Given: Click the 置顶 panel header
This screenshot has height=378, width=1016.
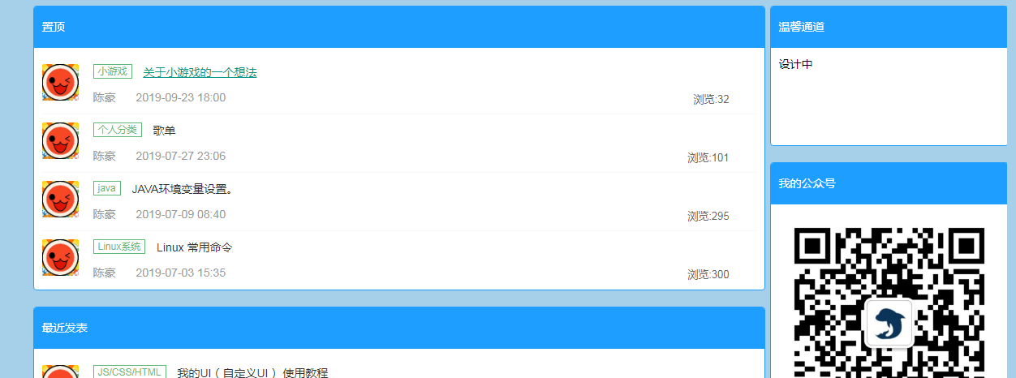Looking at the screenshot, I should (399, 27).
